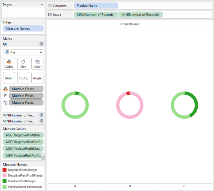Click the pie icon in mark type dropdown
The height and width of the screenshot is (191, 214).
point(7,52)
